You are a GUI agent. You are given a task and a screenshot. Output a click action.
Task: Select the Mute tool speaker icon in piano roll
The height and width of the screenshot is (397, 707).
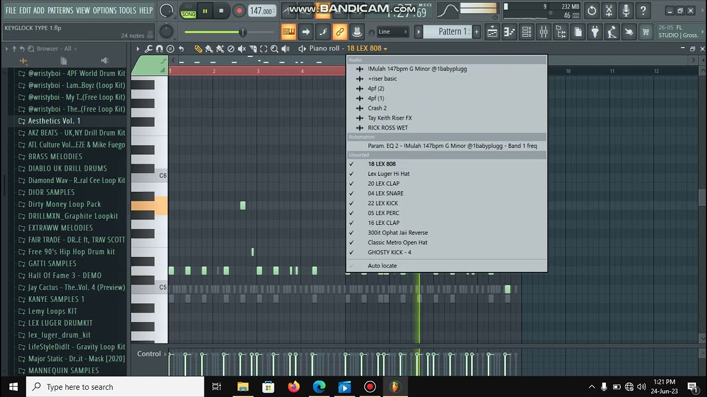242,49
